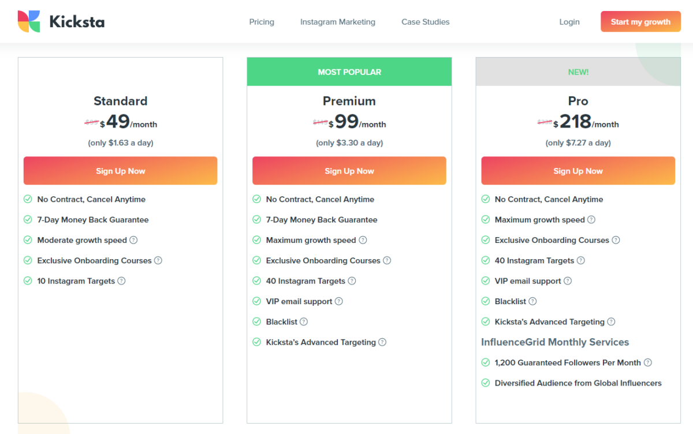Click help icon beside Premium Blacklist
The height and width of the screenshot is (434, 693).
(304, 321)
